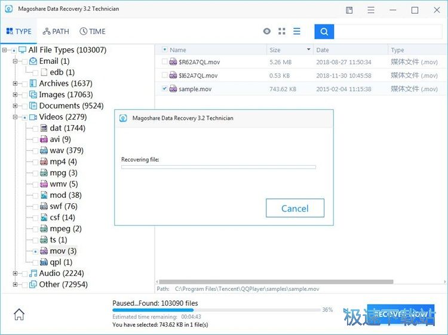
Task: Click the search magnifier button
Action: point(324,32)
